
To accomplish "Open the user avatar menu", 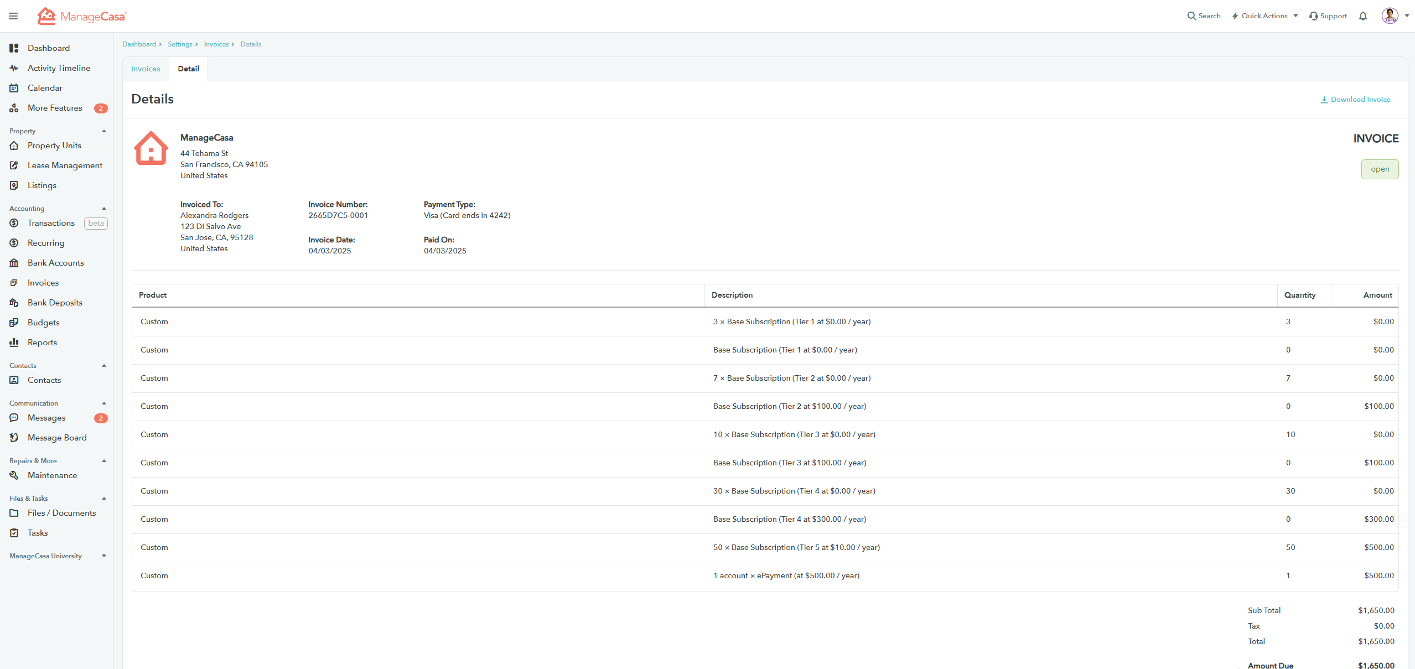I will pos(1390,16).
